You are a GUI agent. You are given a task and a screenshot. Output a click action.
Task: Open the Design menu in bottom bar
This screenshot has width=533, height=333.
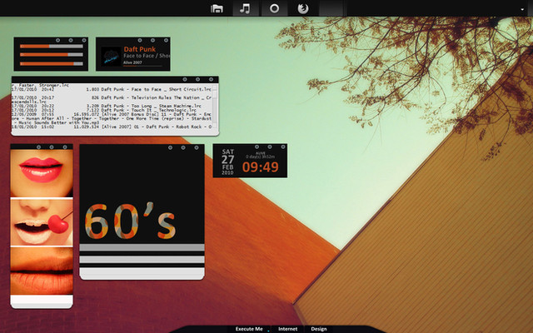319,329
